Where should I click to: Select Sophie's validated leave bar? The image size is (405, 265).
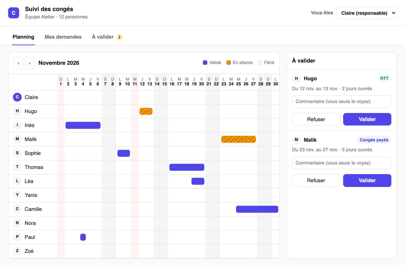coord(124,153)
